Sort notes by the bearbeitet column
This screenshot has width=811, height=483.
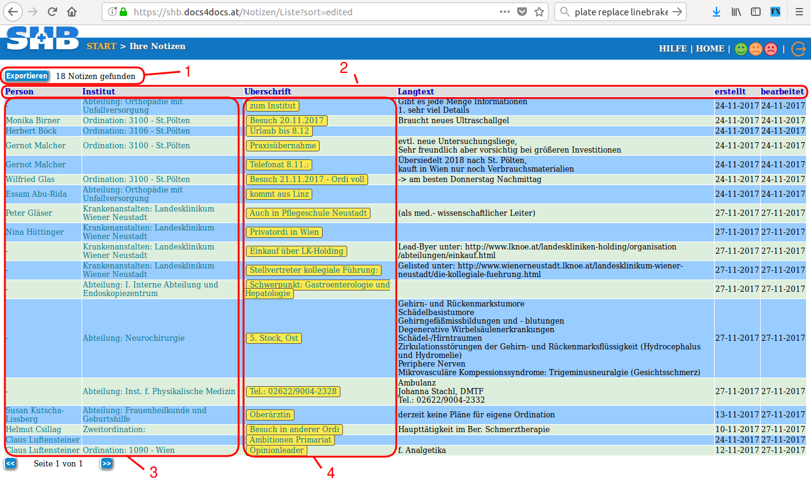[782, 92]
